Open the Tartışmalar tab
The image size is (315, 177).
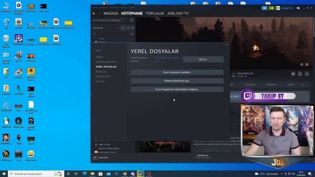click(250, 85)
